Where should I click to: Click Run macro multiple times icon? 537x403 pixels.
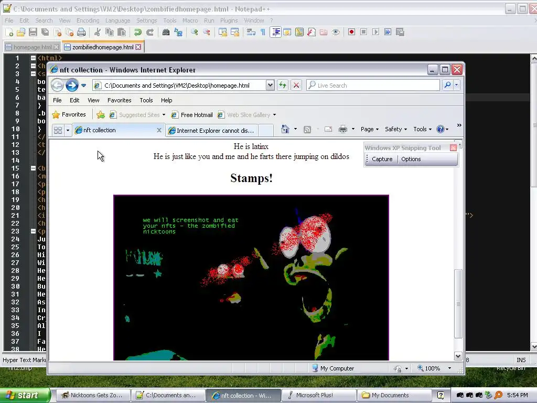[388, 32]
